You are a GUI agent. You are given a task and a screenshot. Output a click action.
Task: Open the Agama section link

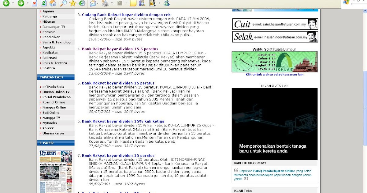coord(48,11)
